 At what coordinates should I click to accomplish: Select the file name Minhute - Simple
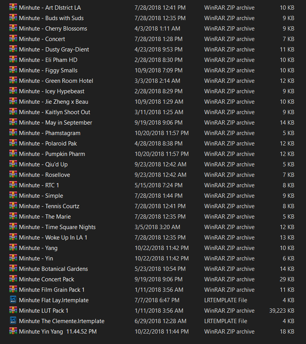click(41, 196)
